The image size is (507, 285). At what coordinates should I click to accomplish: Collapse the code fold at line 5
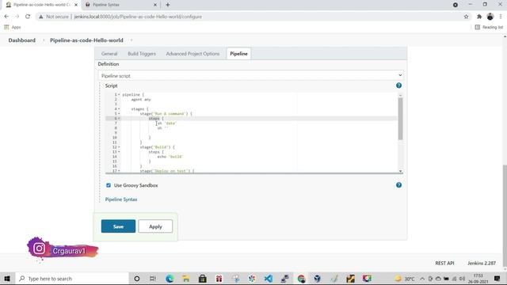[119, 114]
